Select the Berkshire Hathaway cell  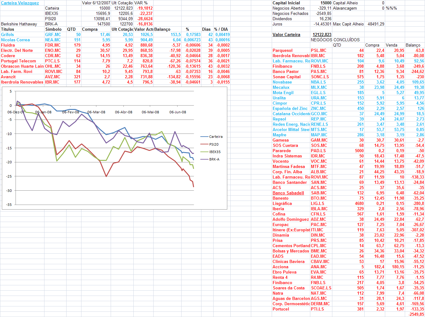coord(19,24)
